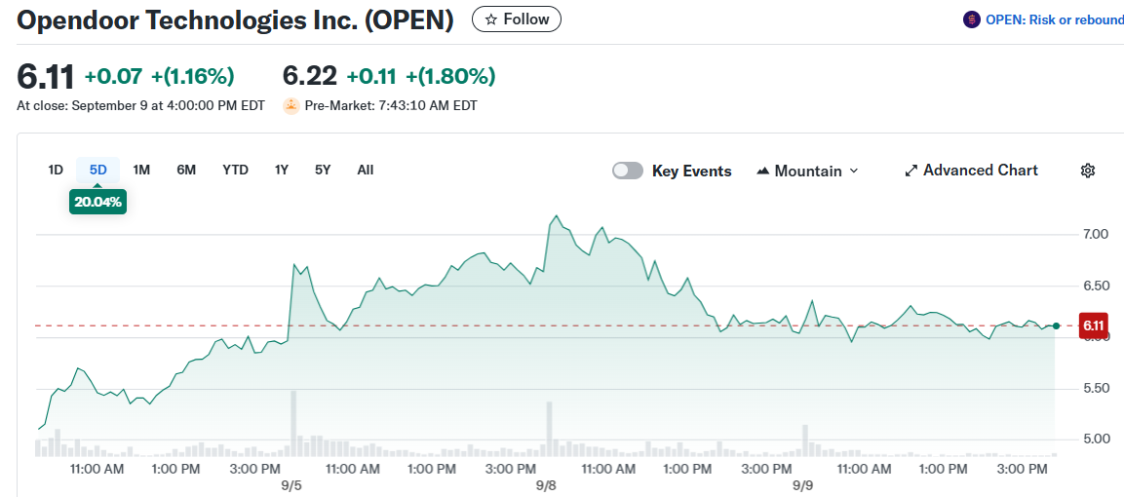Viewport: 1124px width, 497px height.
Task: Open the 'OPEN: Risk or rebound' link
Action: tap(1055, 20)
